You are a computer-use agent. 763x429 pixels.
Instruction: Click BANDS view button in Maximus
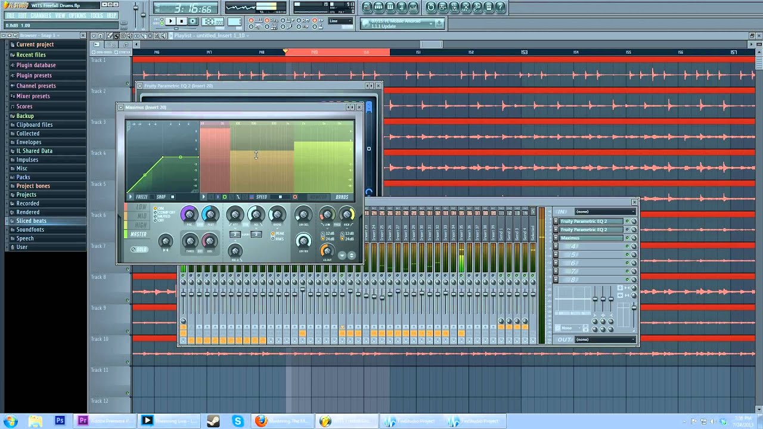point(342,197)
